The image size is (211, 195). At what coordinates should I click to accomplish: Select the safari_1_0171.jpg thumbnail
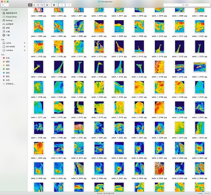point(38,107)
